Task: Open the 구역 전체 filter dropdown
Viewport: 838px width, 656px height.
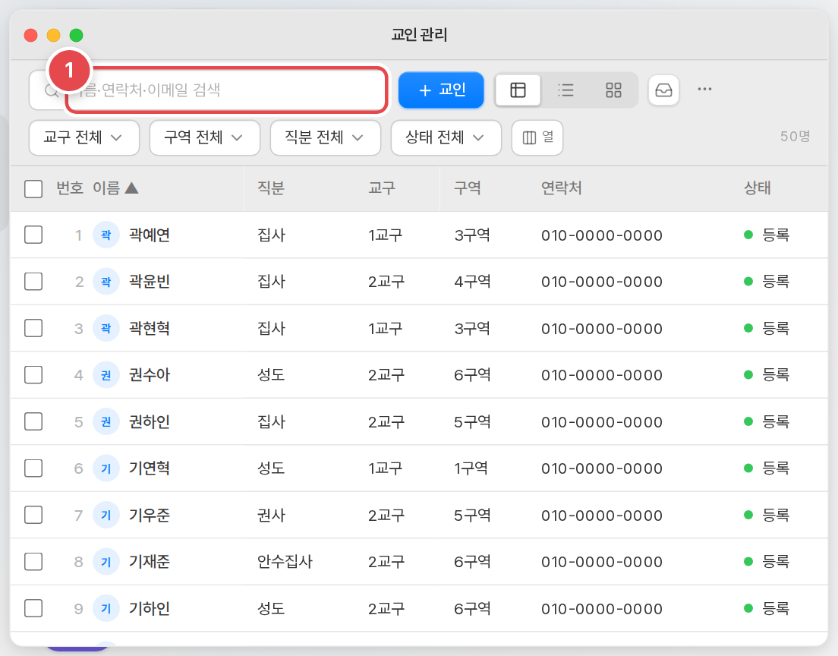Action: coord(205,138)
